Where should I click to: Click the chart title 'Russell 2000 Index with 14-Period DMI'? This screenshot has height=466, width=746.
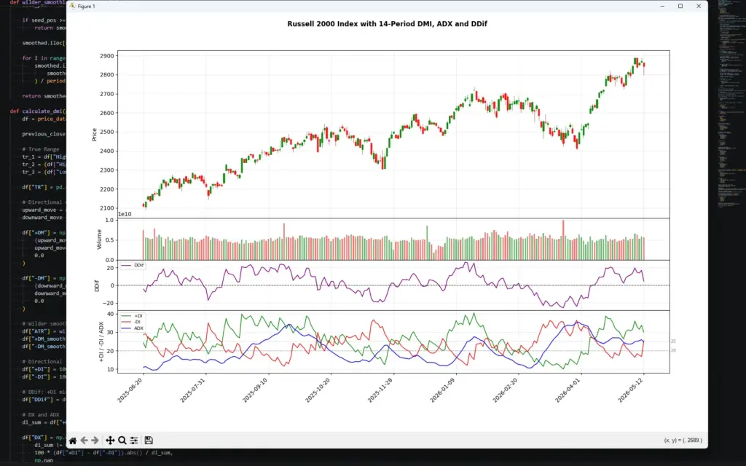(387, 24)
